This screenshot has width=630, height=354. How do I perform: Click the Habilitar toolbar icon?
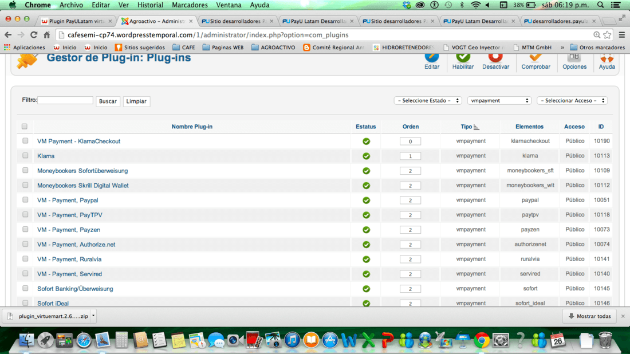[463, 61]
